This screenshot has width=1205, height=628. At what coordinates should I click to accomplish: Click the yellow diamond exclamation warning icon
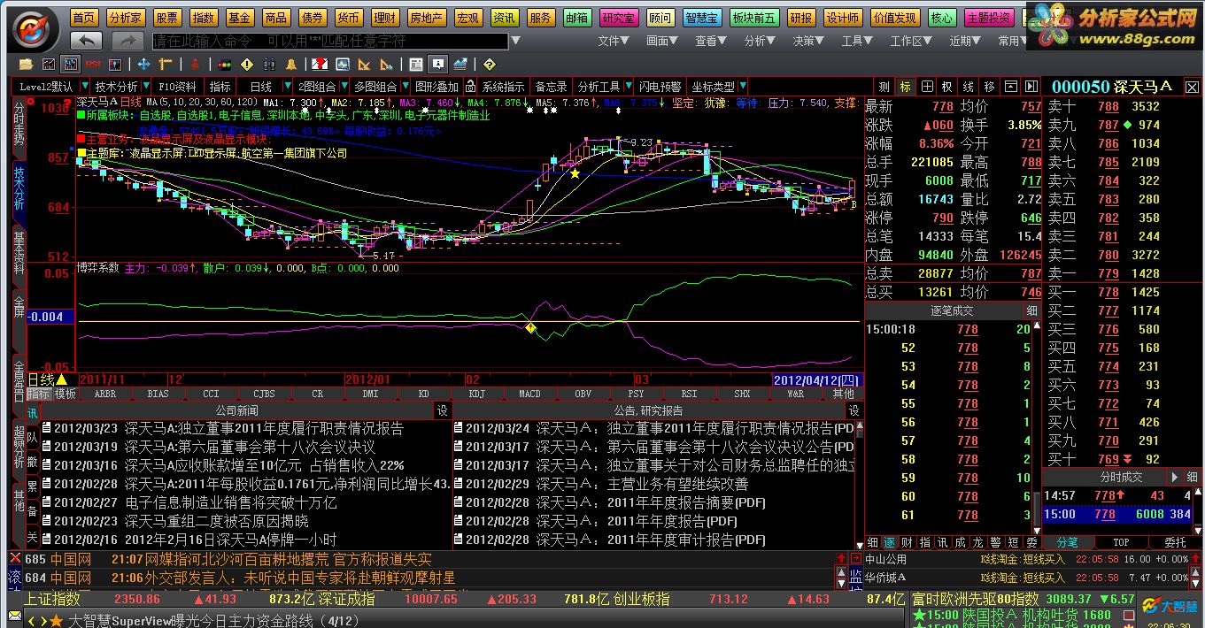pyautogui.click(x=247, y=65)
